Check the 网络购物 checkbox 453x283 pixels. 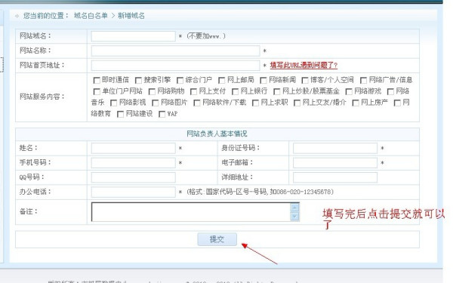(152, 91)
